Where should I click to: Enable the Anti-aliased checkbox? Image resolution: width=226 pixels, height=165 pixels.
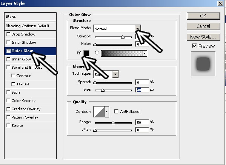pos(116,111)
